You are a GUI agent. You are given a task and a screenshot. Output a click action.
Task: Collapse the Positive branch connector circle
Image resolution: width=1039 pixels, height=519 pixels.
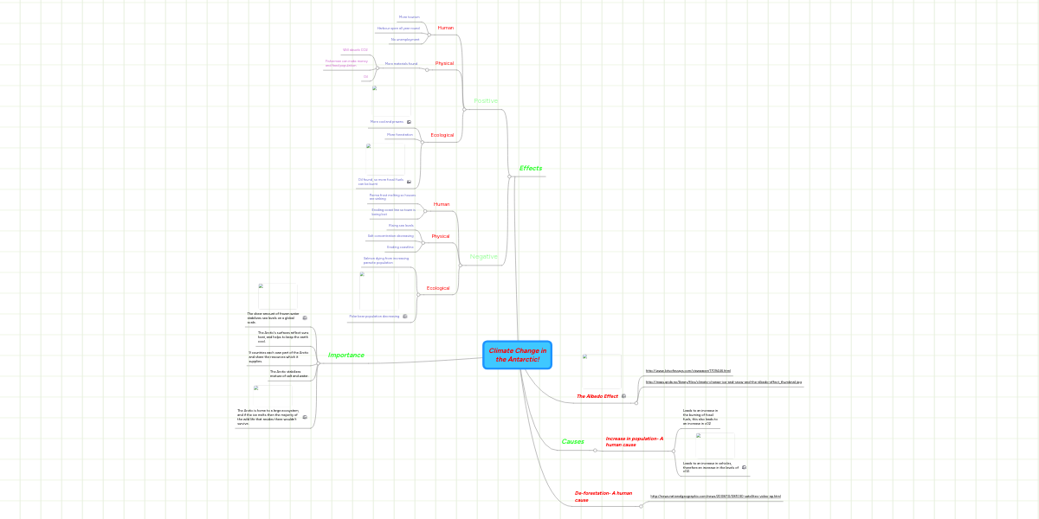click(464, 110)
